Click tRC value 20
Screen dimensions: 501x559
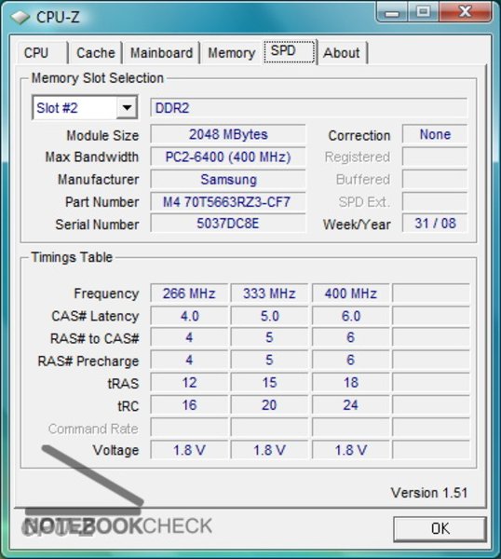269,405
